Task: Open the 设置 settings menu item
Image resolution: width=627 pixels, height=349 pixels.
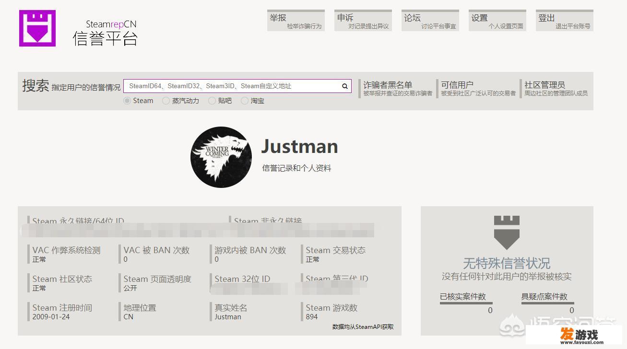Action: (x=497, y=21)
